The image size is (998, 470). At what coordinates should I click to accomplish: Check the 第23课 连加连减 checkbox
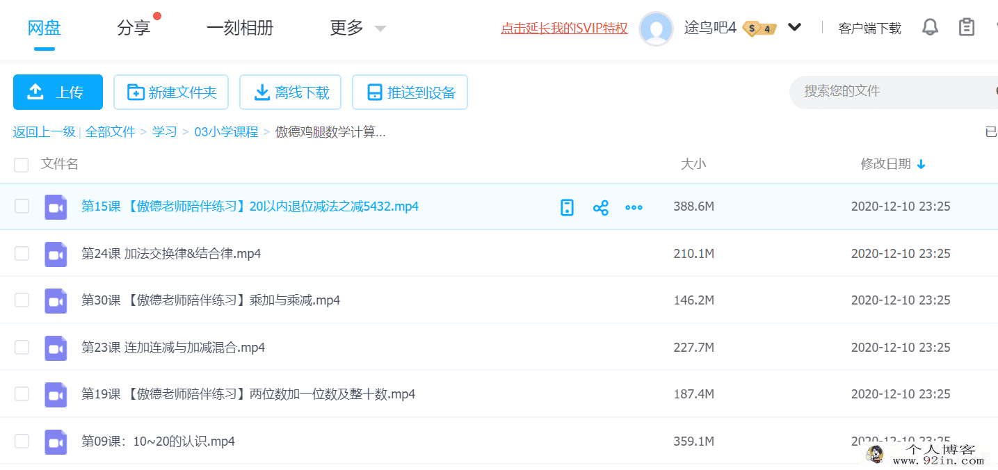pos(22,347)
